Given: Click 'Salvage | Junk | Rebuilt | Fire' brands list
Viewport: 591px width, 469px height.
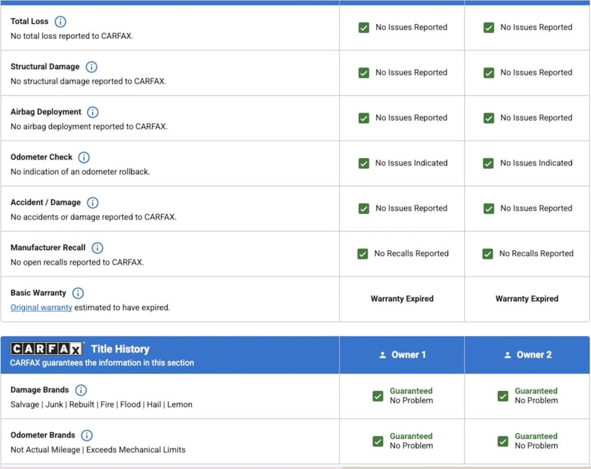Looking at the screenshot, I should [102, 405].
